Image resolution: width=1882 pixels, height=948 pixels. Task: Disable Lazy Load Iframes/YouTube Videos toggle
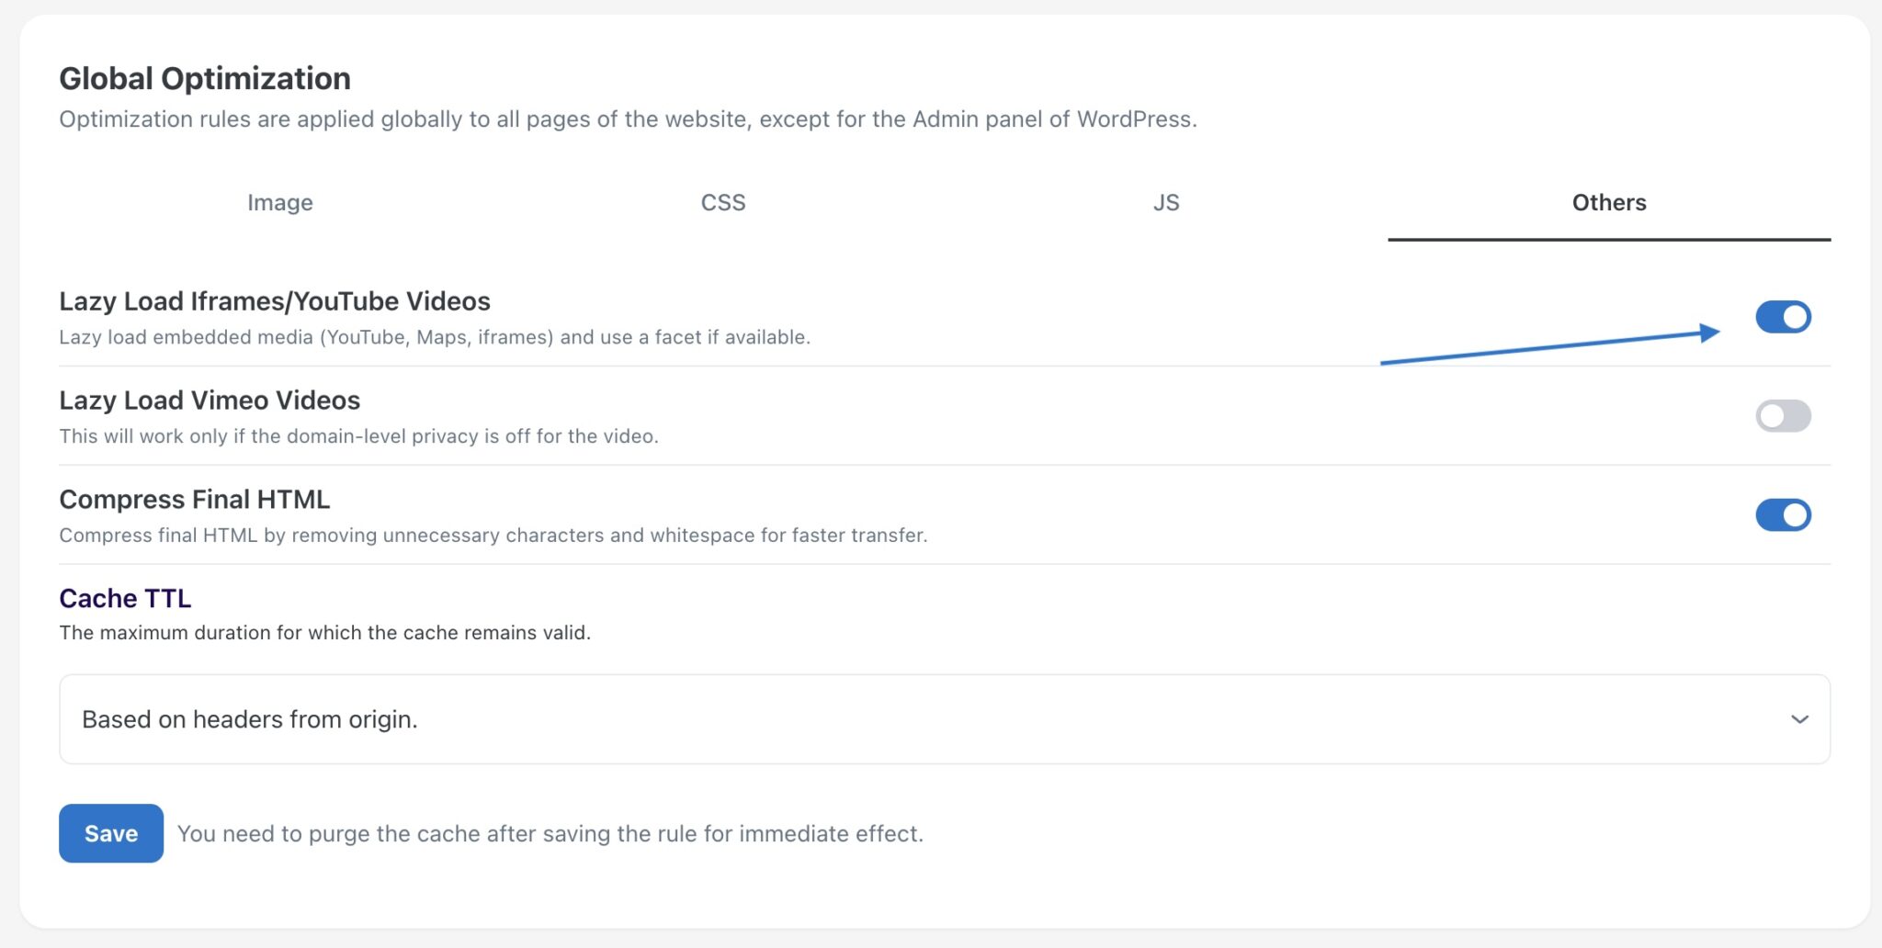(1783, 317)
